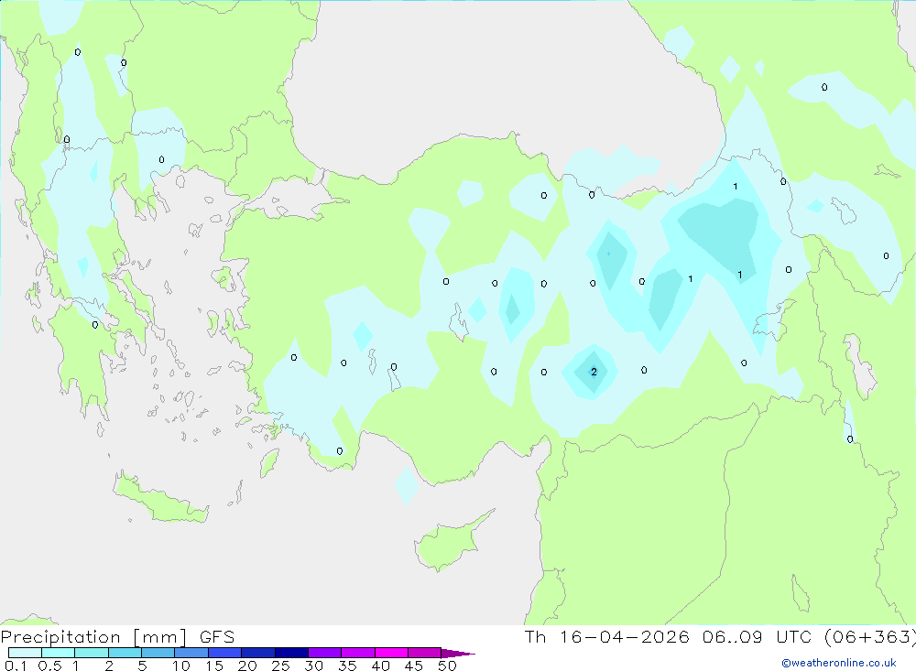Image resolution: width=916 pixels, height=671 pixels.
Task: Click the 45–50 mm legend swatch
Action: [424, 653]
